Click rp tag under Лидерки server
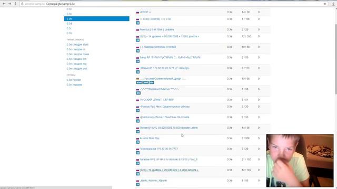 [x=138, y=51]
